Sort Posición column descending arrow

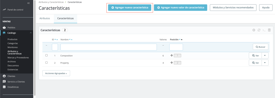[180, 40]
